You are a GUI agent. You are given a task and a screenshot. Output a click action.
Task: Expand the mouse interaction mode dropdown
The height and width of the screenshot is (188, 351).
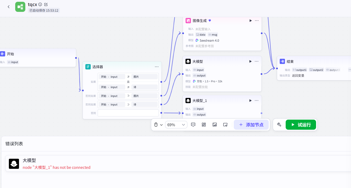(x=158, y=125)
